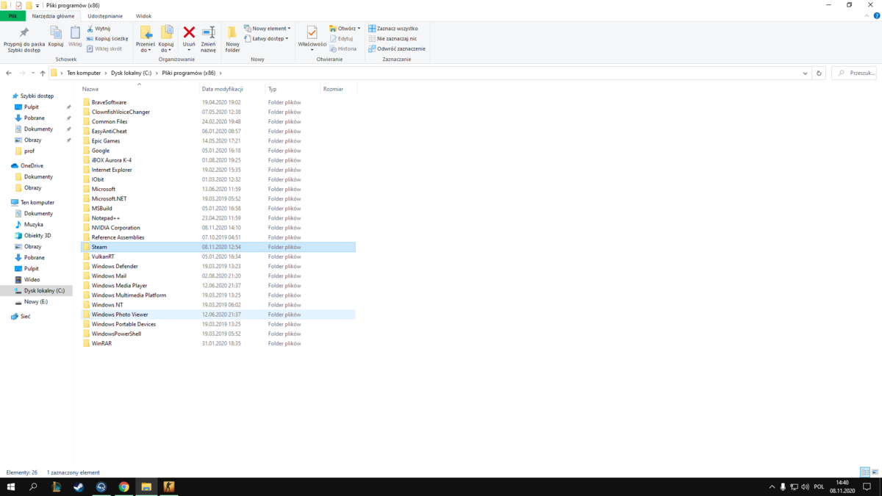The width and height of the screenshot is (882, 496).
Task: Click the Wytnij scissors option
Action: click(98, 29)
